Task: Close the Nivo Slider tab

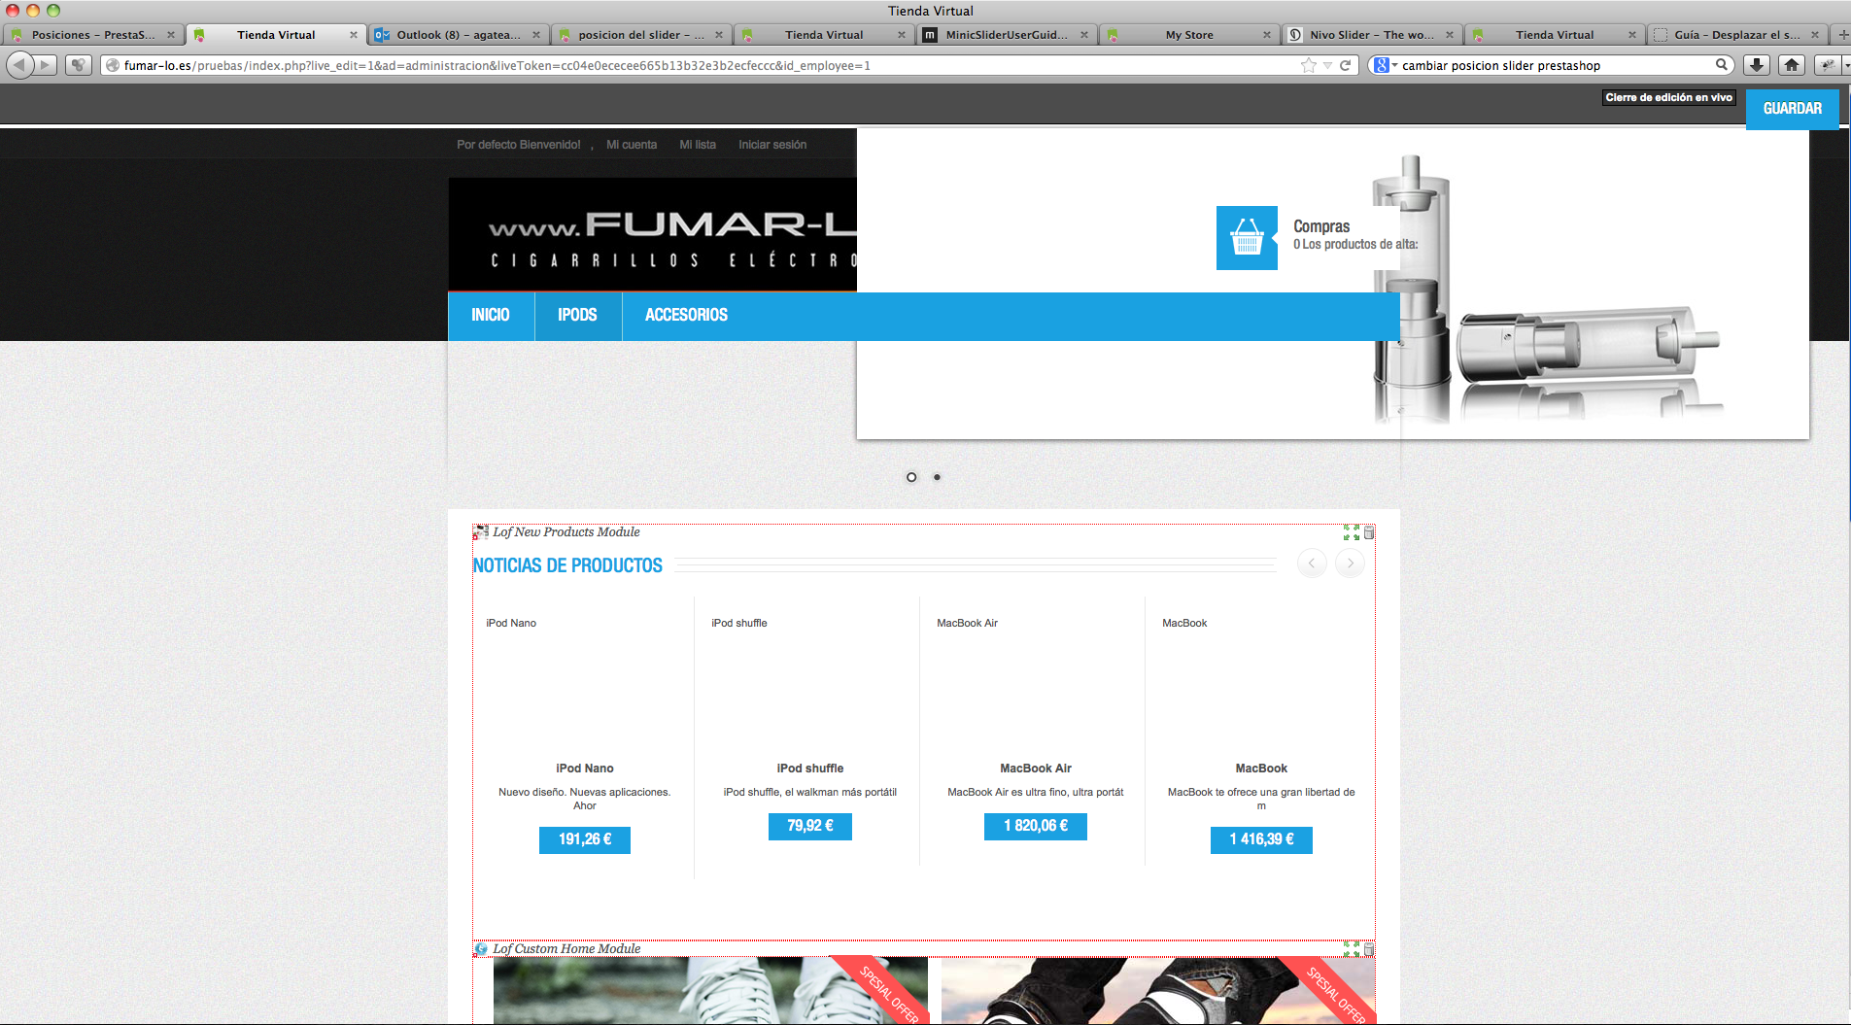Action: (1450, 35)
